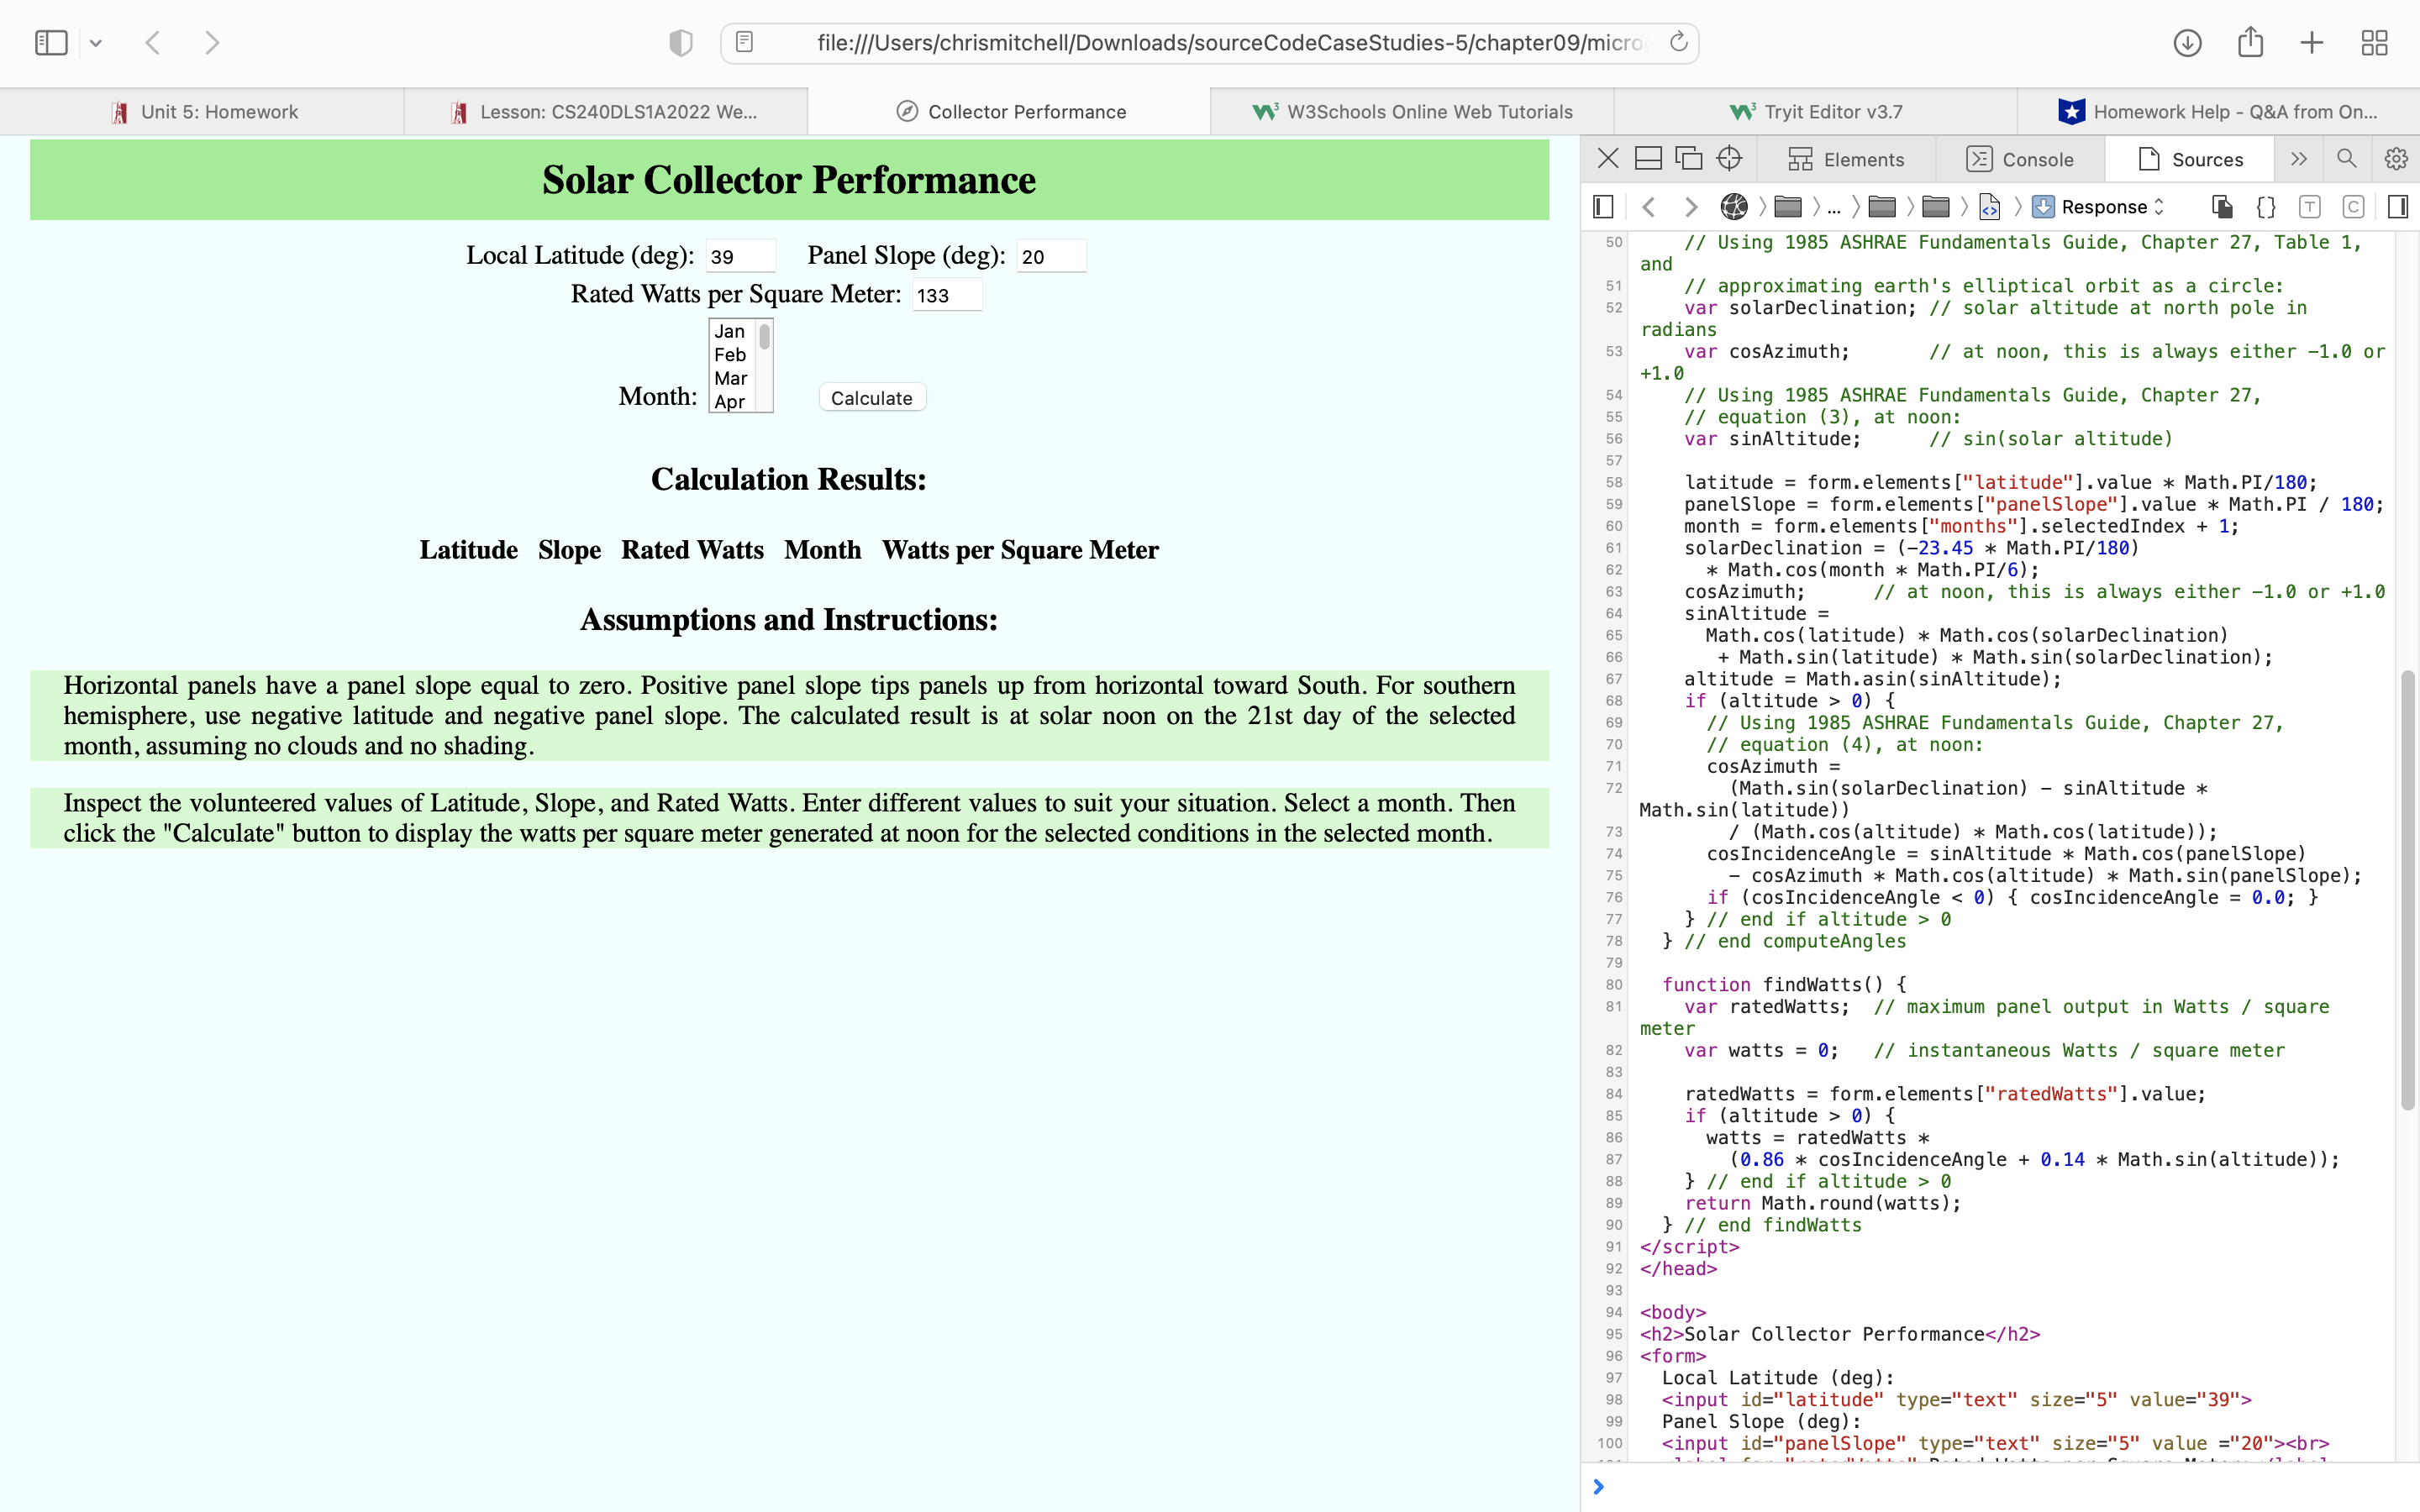Click the Local Latitude input field

click(740, 256)
